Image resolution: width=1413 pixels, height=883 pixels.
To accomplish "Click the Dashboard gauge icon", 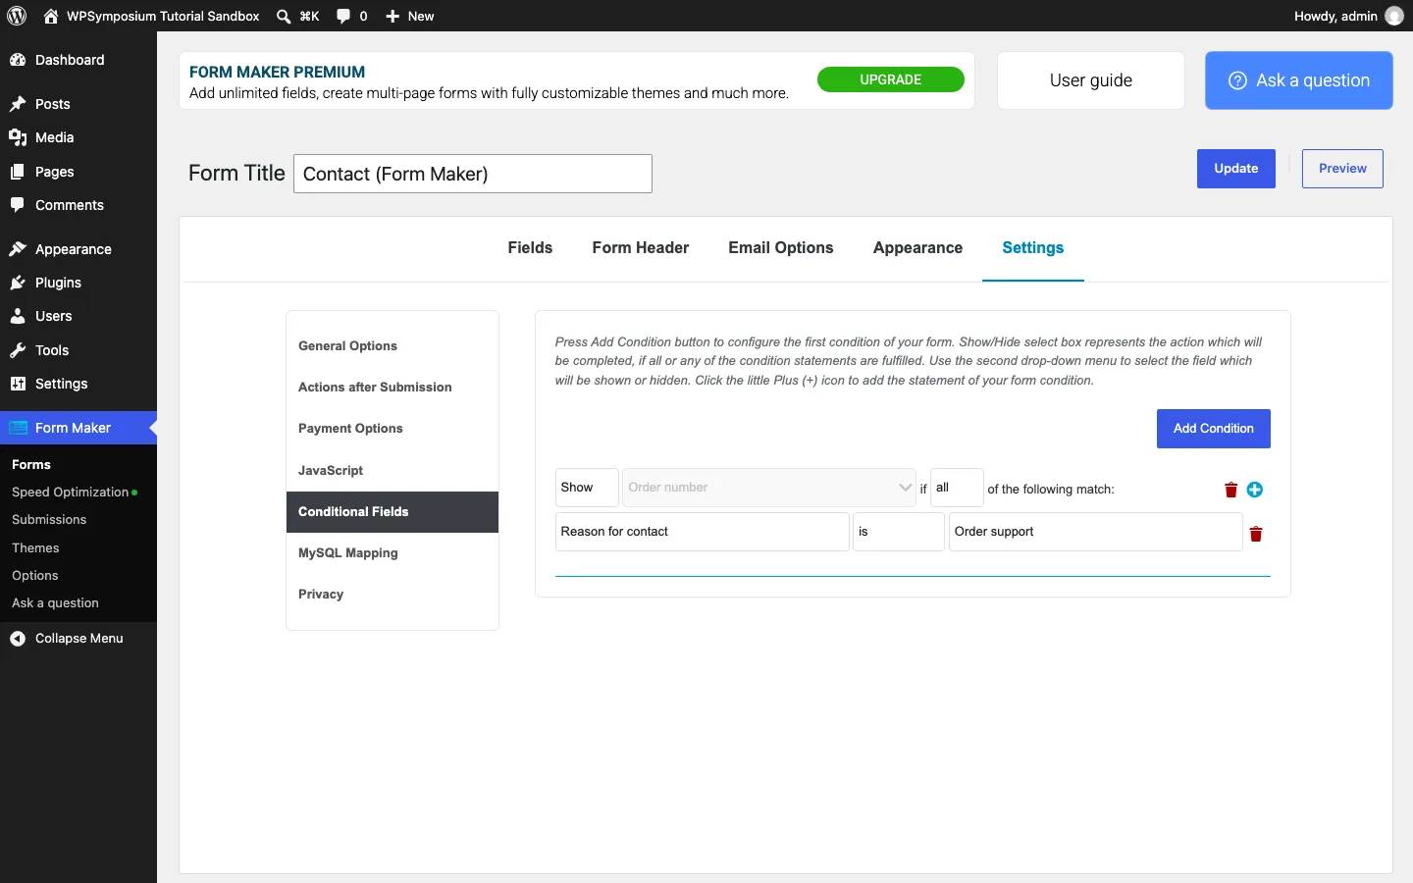I will coord(18,60).
